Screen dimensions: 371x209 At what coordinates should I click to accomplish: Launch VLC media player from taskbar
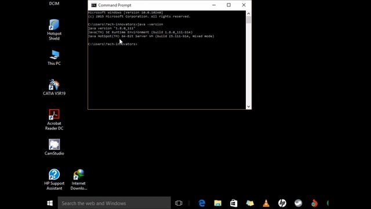(x=266, y=203)
